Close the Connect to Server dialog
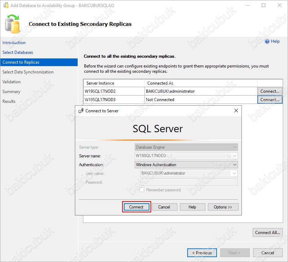 point(236,111)
